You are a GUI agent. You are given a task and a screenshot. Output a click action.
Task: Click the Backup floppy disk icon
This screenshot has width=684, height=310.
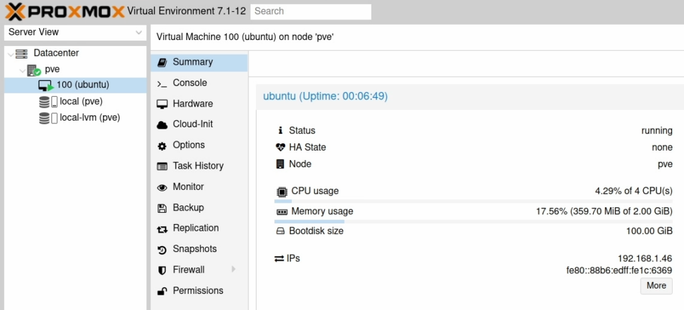pos(162,208)
